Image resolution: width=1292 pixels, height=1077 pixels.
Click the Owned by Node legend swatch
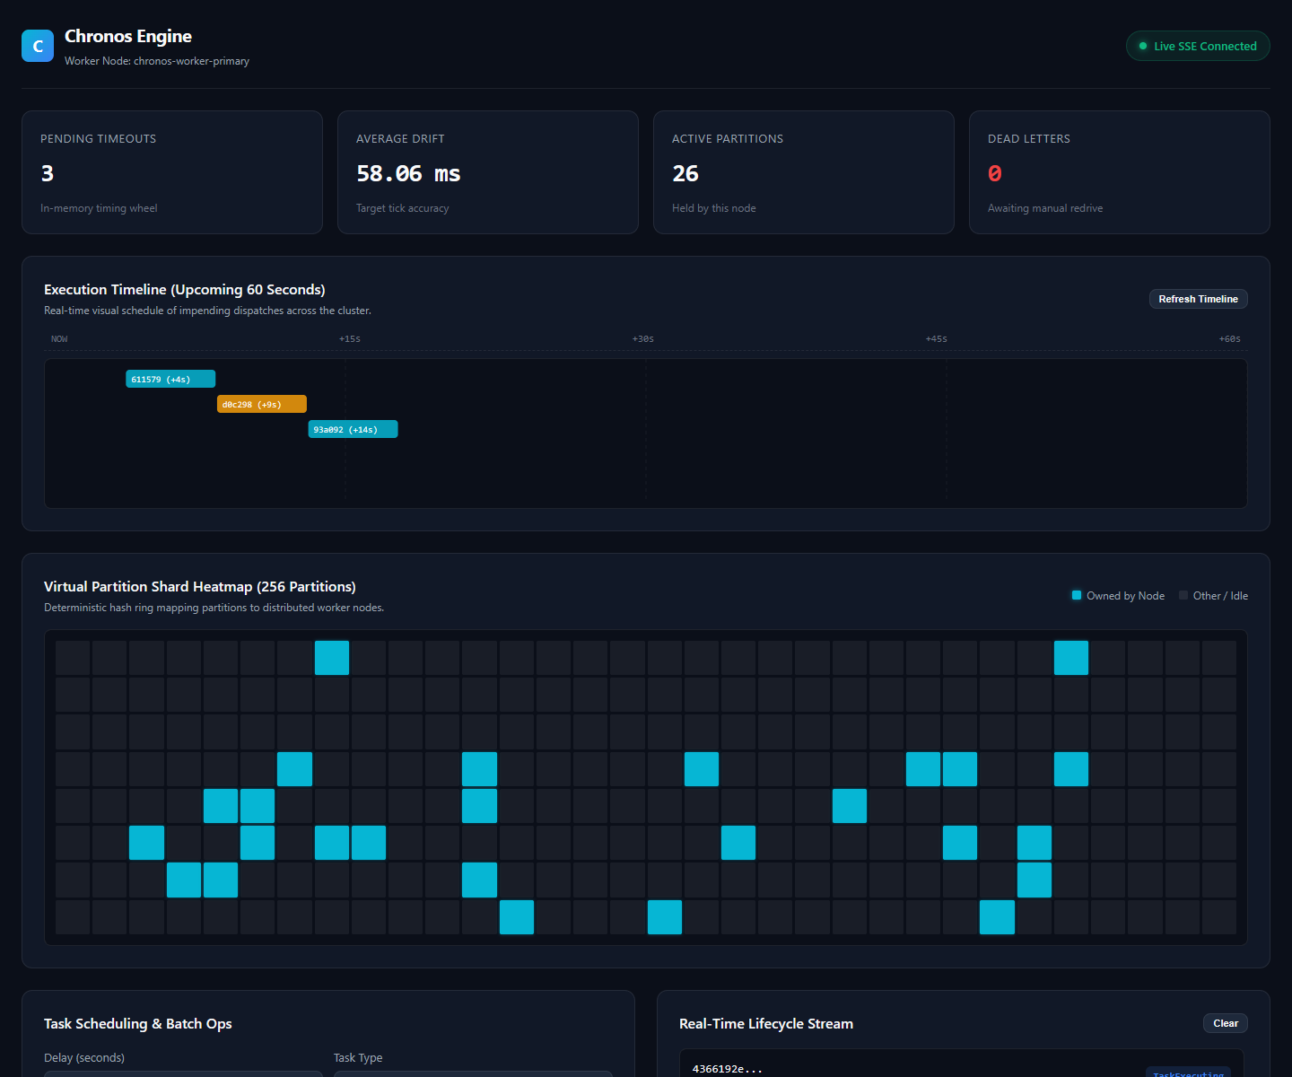point(1077,595)
